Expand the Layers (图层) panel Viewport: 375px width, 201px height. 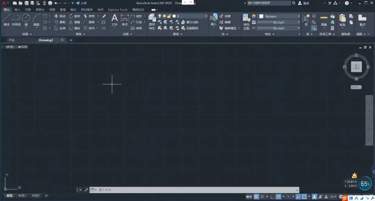177,34
